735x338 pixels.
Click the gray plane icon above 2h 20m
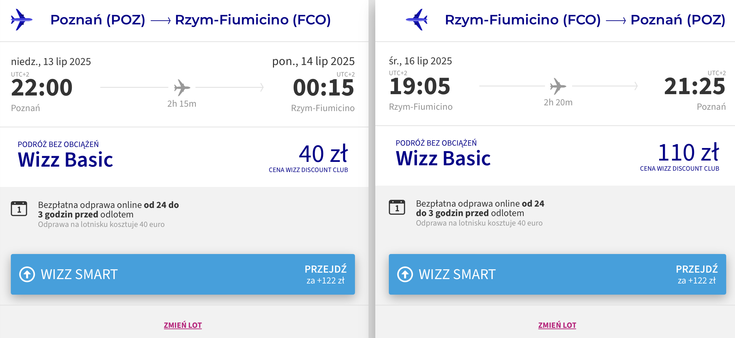558,86
